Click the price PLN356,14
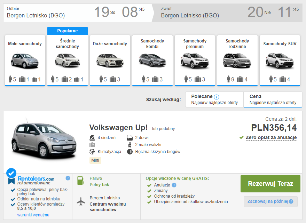The image size is (306, 223). click(274, 128)
